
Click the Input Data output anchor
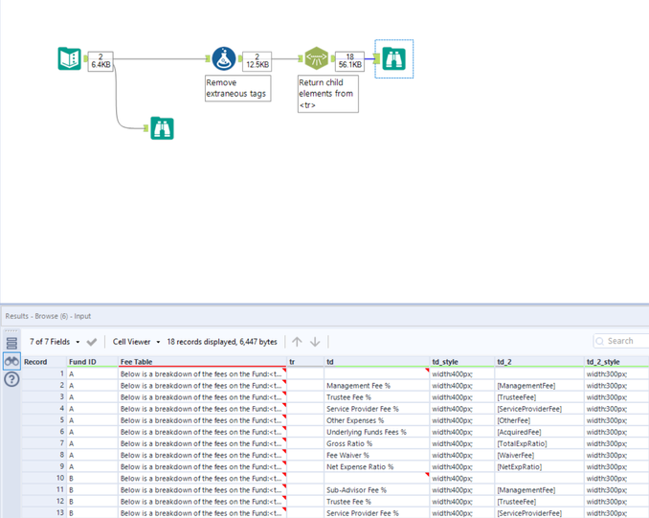[86, 58]
